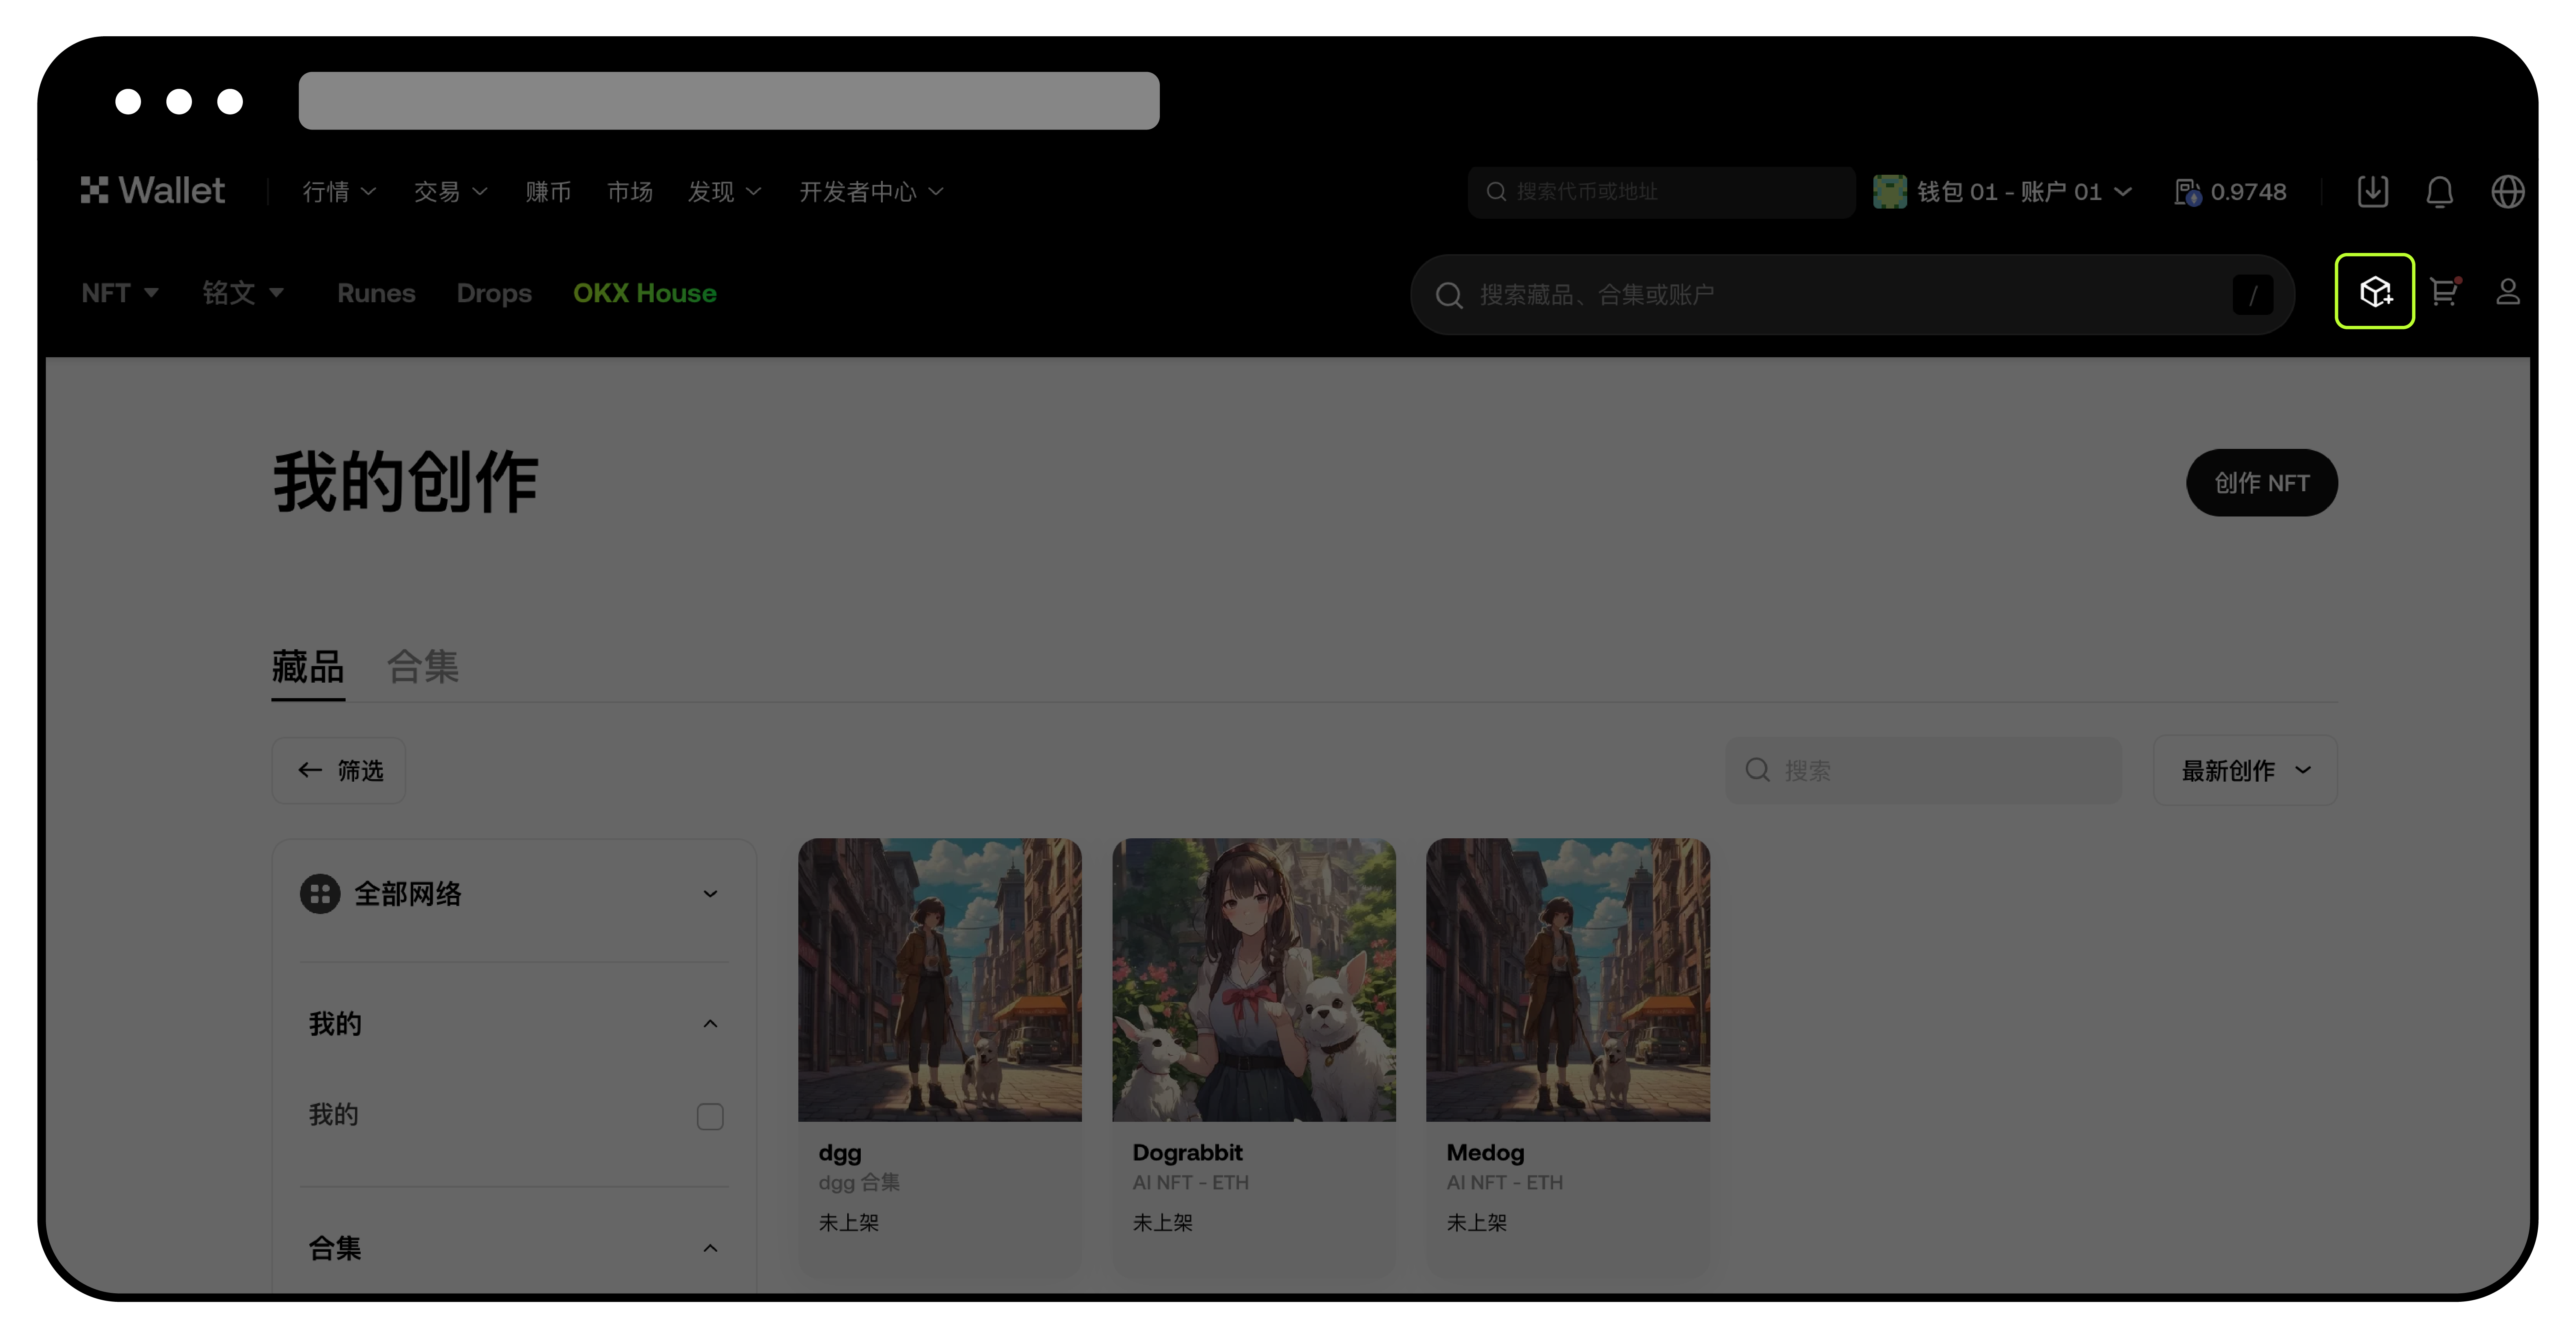Open the 钱包 01 - 账户 01 account dropdown

pos(2003,191)
